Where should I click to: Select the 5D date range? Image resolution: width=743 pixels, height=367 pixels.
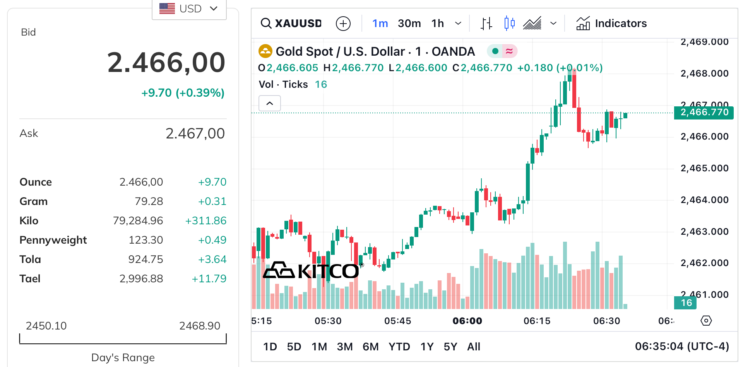294,347
